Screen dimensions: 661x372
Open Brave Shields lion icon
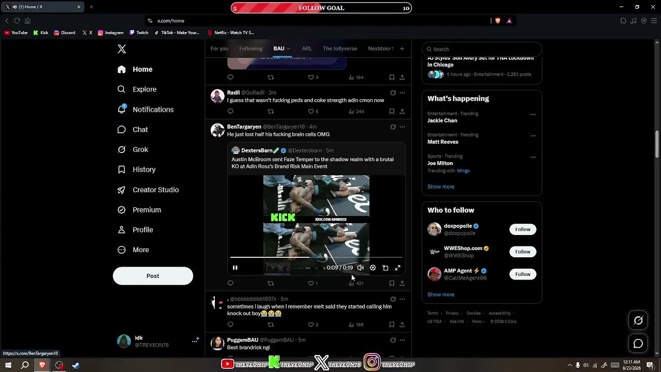(x=498, y=21)
